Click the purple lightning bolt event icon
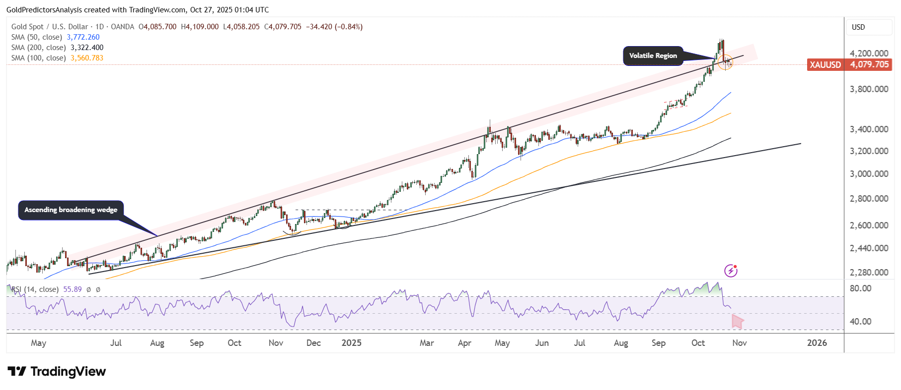Image resolution: width=901 pixels, height=390 pixels. [x=731, y=271]
